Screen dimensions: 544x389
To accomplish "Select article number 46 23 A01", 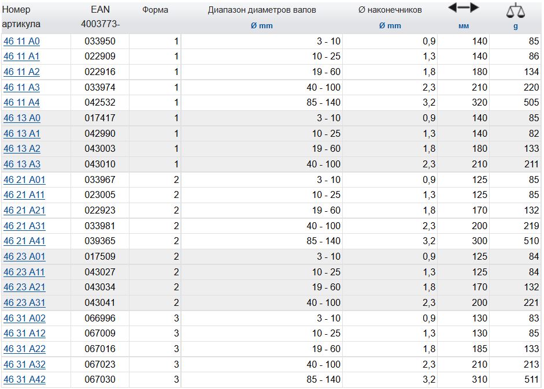I will [x=24, y=257].
